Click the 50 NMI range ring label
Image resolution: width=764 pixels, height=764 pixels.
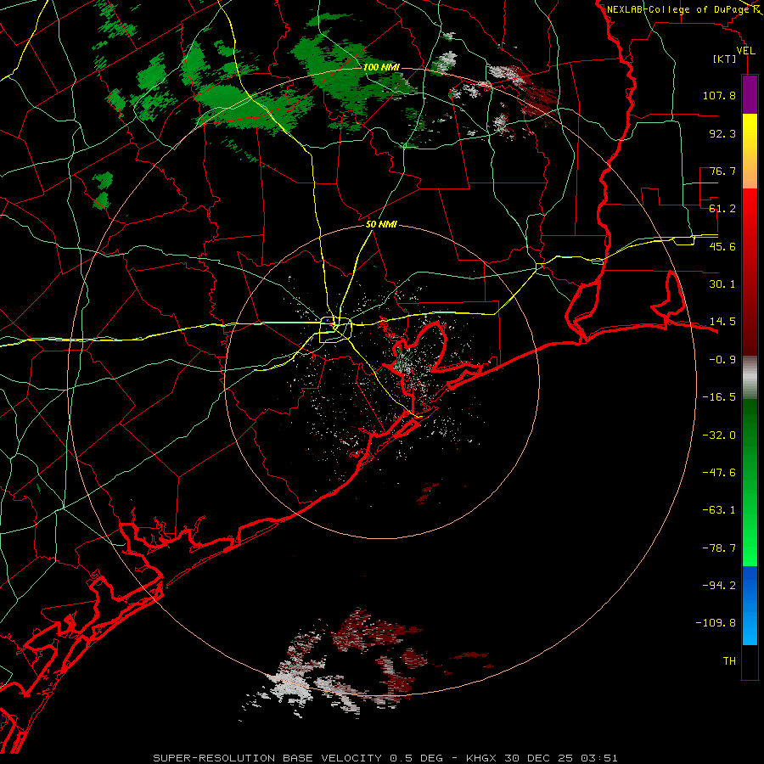point(381,225)
